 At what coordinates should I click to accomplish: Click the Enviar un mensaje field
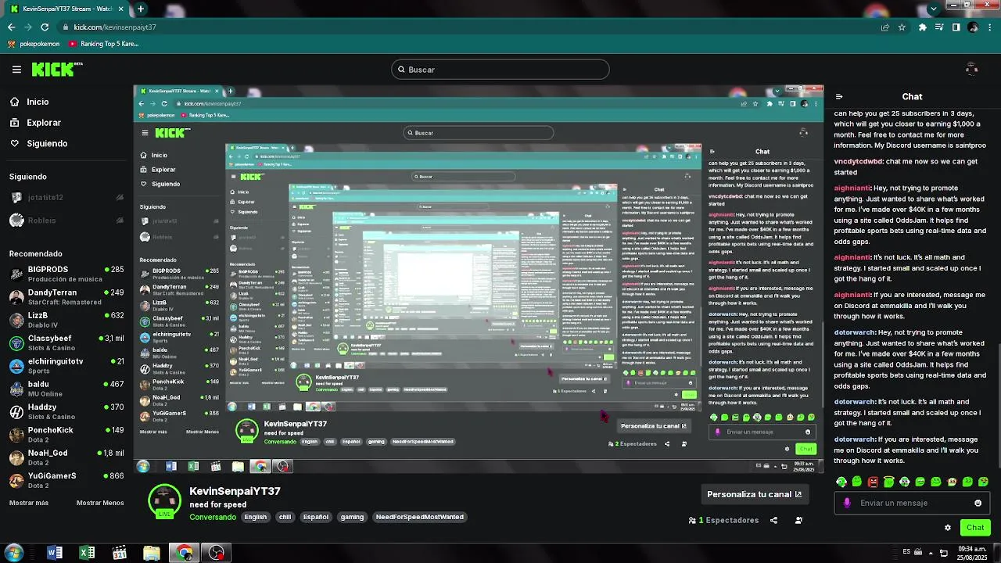pyautogui.click(x=912, y=503)
